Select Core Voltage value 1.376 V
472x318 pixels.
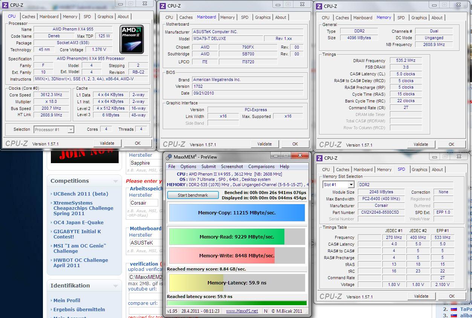99,50
